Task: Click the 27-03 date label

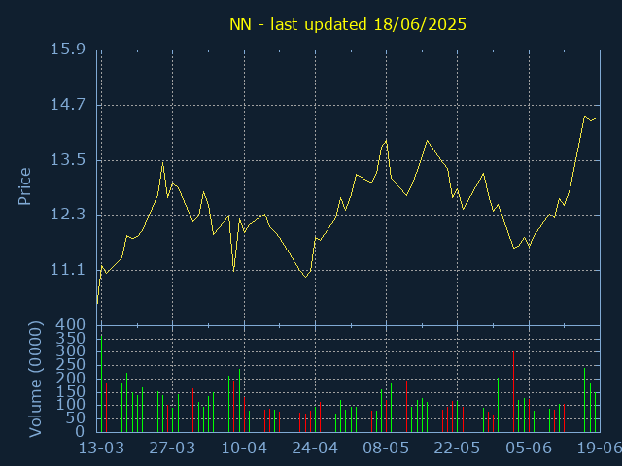Action: point(172,449)
